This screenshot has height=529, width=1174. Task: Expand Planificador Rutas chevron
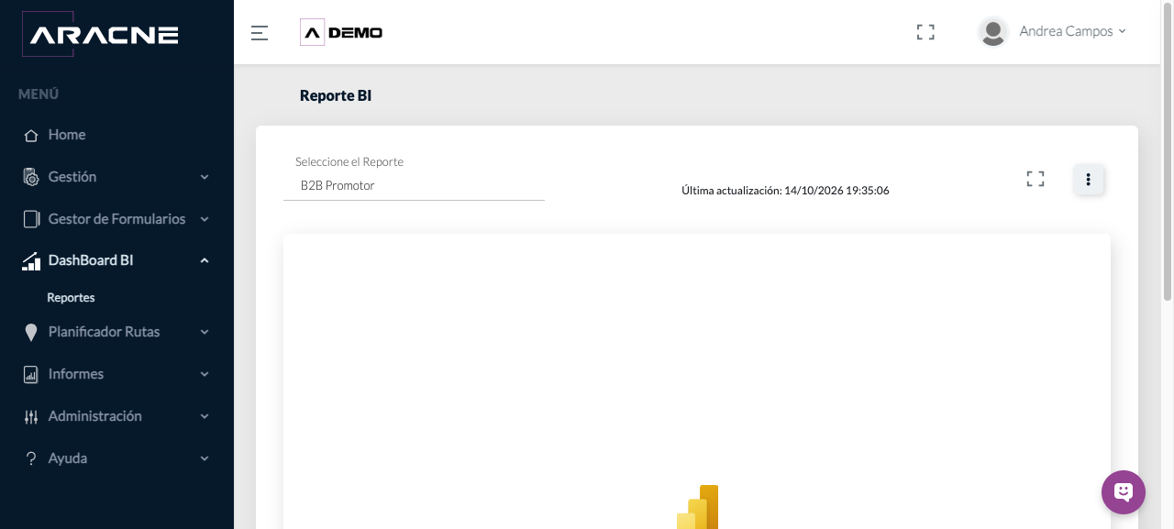pos(205,332)
